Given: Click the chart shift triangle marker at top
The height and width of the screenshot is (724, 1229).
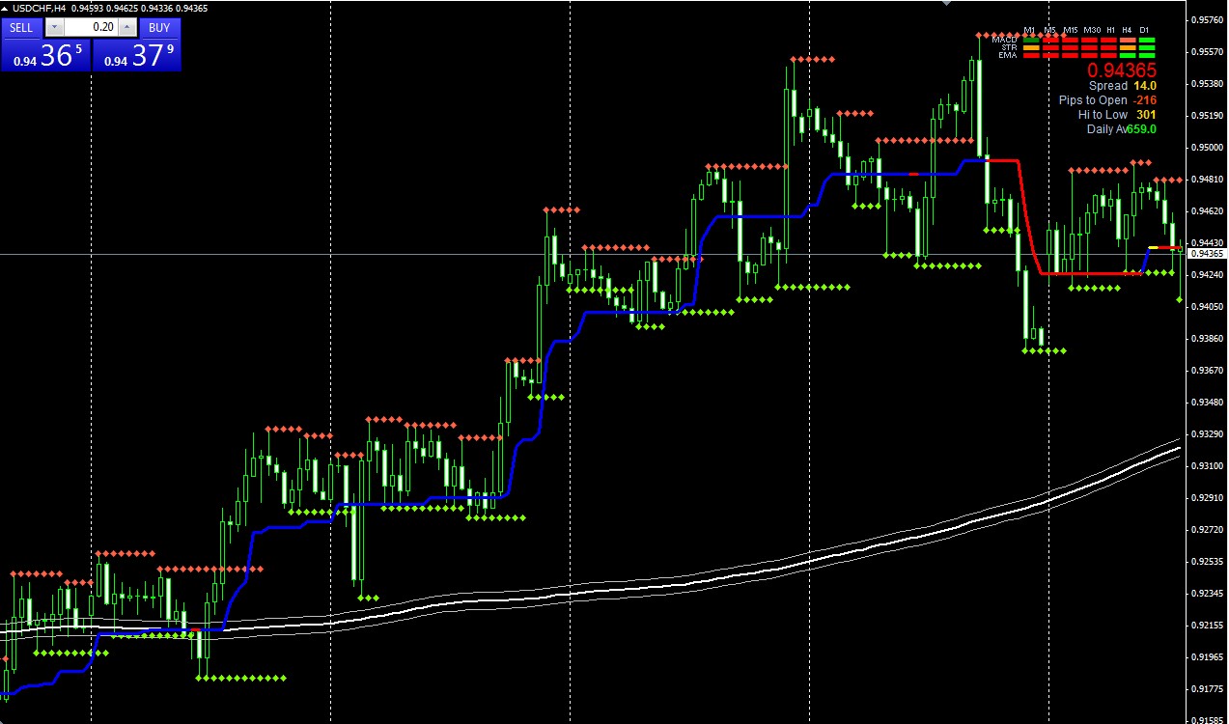Looking at the screenshot, I should (946, 4).
